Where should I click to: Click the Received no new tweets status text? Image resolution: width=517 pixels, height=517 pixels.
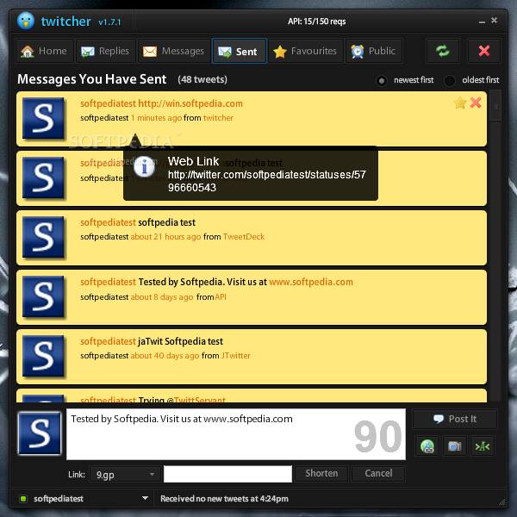tap(224, 499)
